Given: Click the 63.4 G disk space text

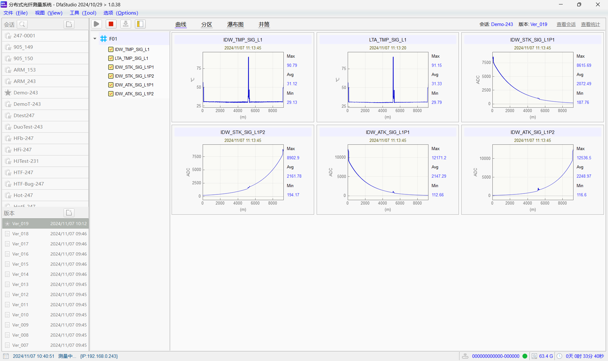Looking at the screenshot, I should pos(546,356).
